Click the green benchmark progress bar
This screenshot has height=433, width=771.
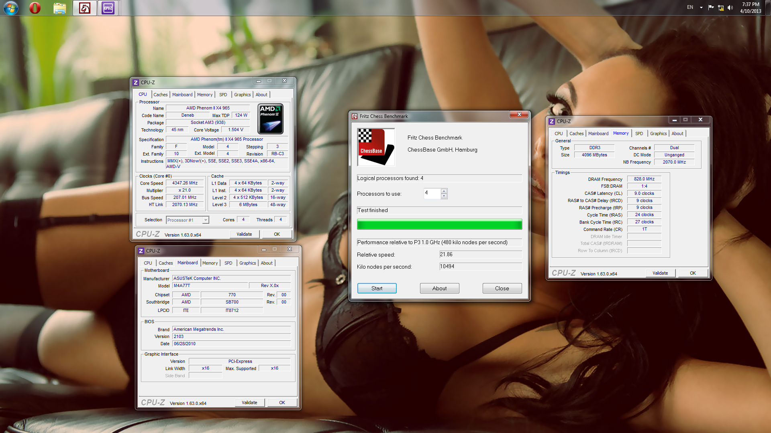(x=439, y=225)
